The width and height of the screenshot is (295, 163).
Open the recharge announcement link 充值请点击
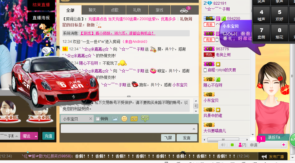coord(98,19)
